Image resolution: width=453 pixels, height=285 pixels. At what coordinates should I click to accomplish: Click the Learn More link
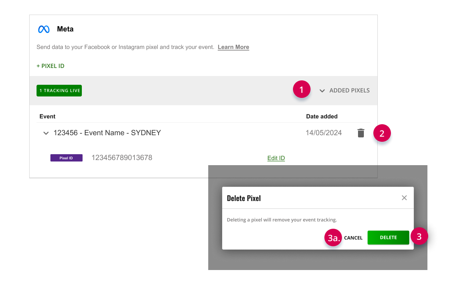233,47
